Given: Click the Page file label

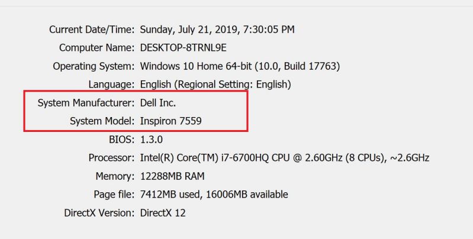Looking at the screenshot, I should click(x=114, y=195).
